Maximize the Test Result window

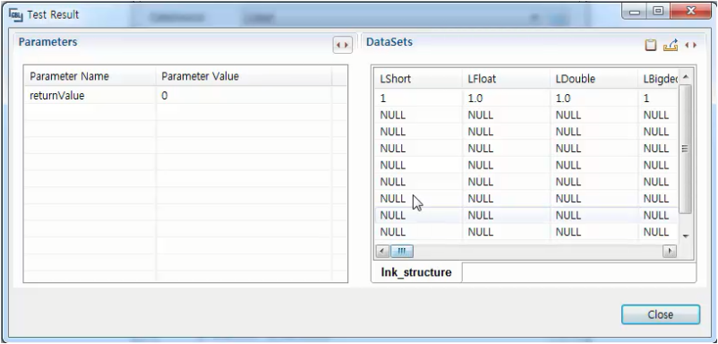coord(658,11)
